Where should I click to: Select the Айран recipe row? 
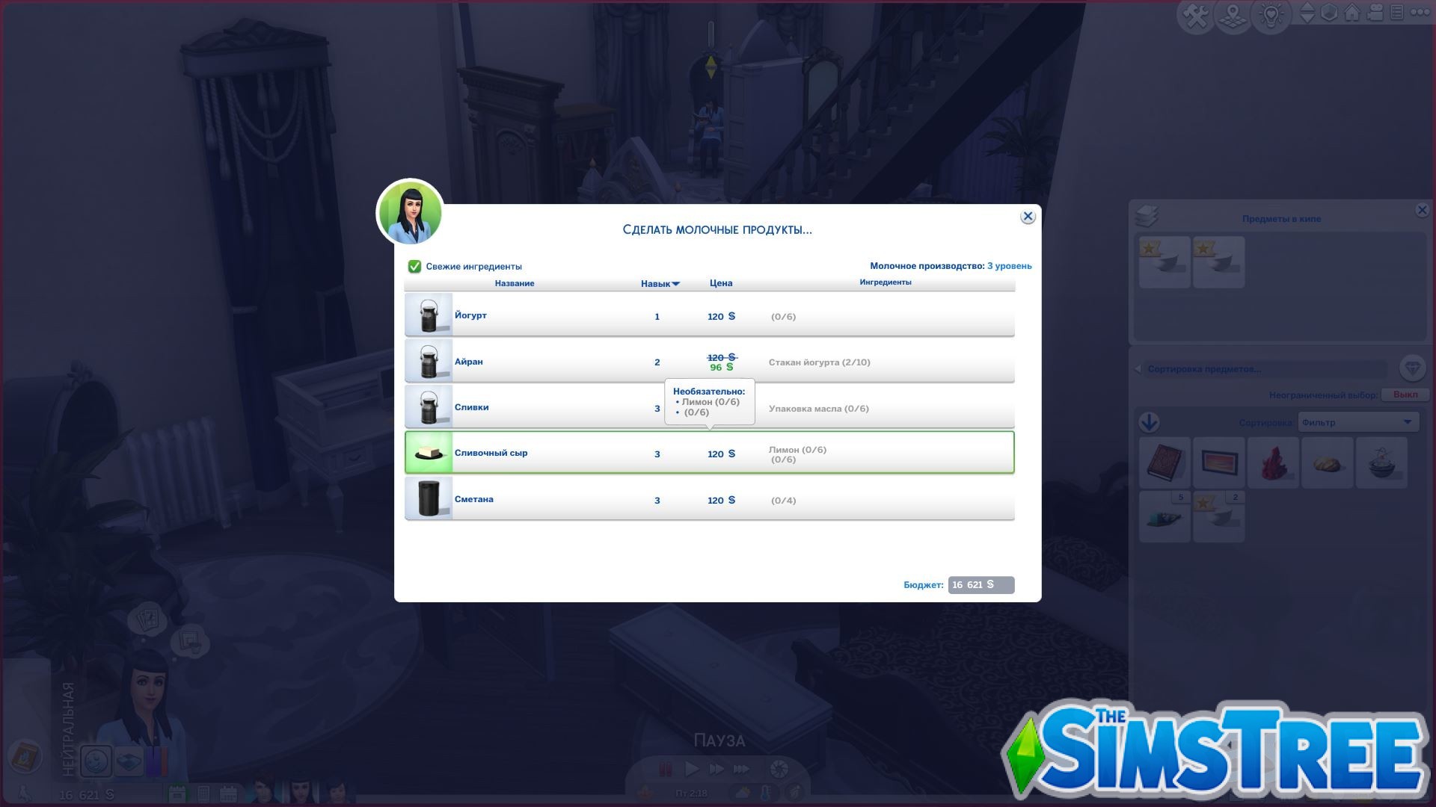pyautogui.click(x=709, y=361)
